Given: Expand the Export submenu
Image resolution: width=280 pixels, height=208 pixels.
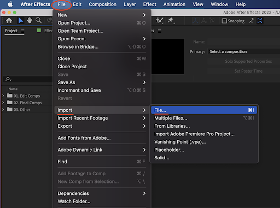Looking at the screenshot, I should [x=102, y=126].
